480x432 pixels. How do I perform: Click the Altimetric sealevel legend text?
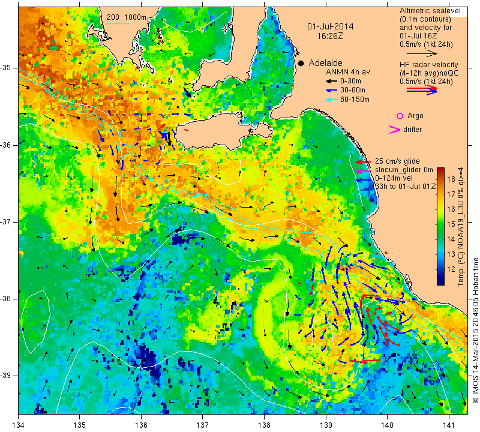coord(430,11)
